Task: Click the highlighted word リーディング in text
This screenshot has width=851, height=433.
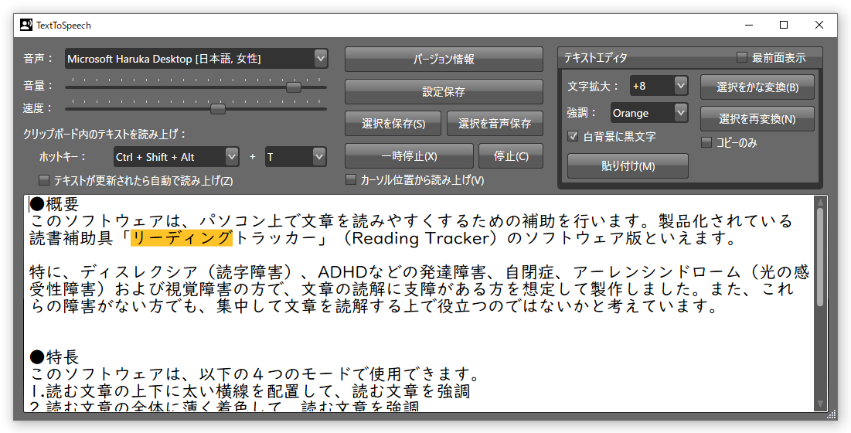Action: click(182, 238)
